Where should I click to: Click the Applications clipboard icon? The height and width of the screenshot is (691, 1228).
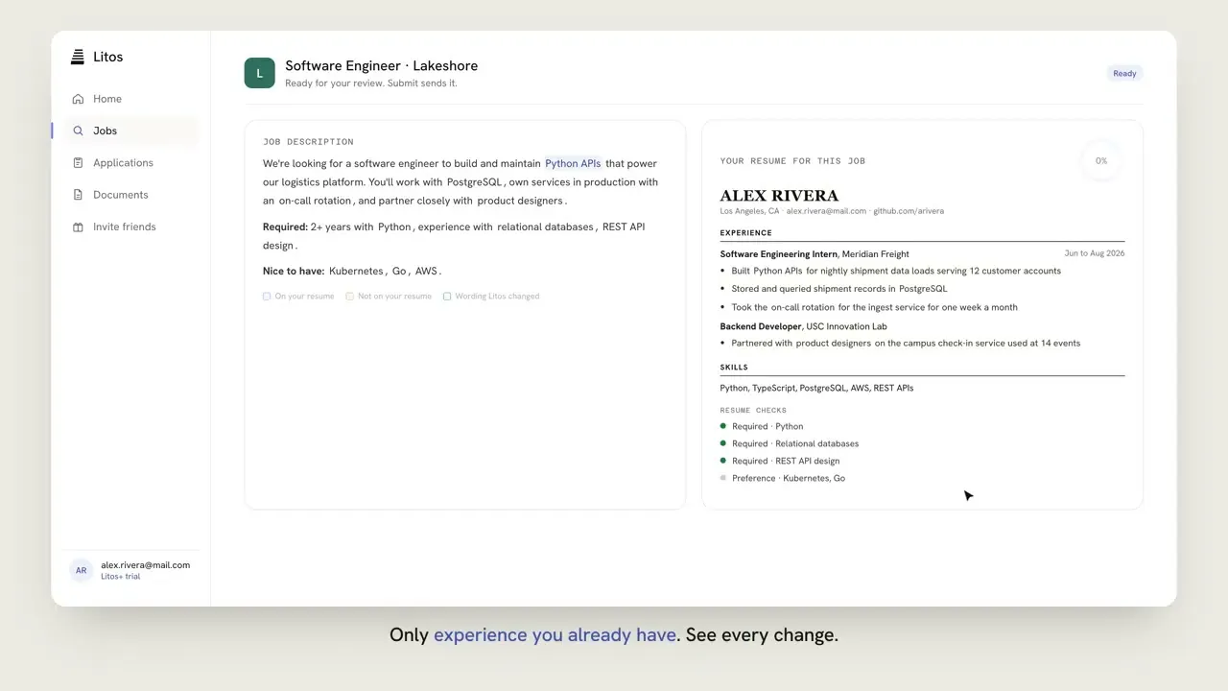(x=78, y=163)
